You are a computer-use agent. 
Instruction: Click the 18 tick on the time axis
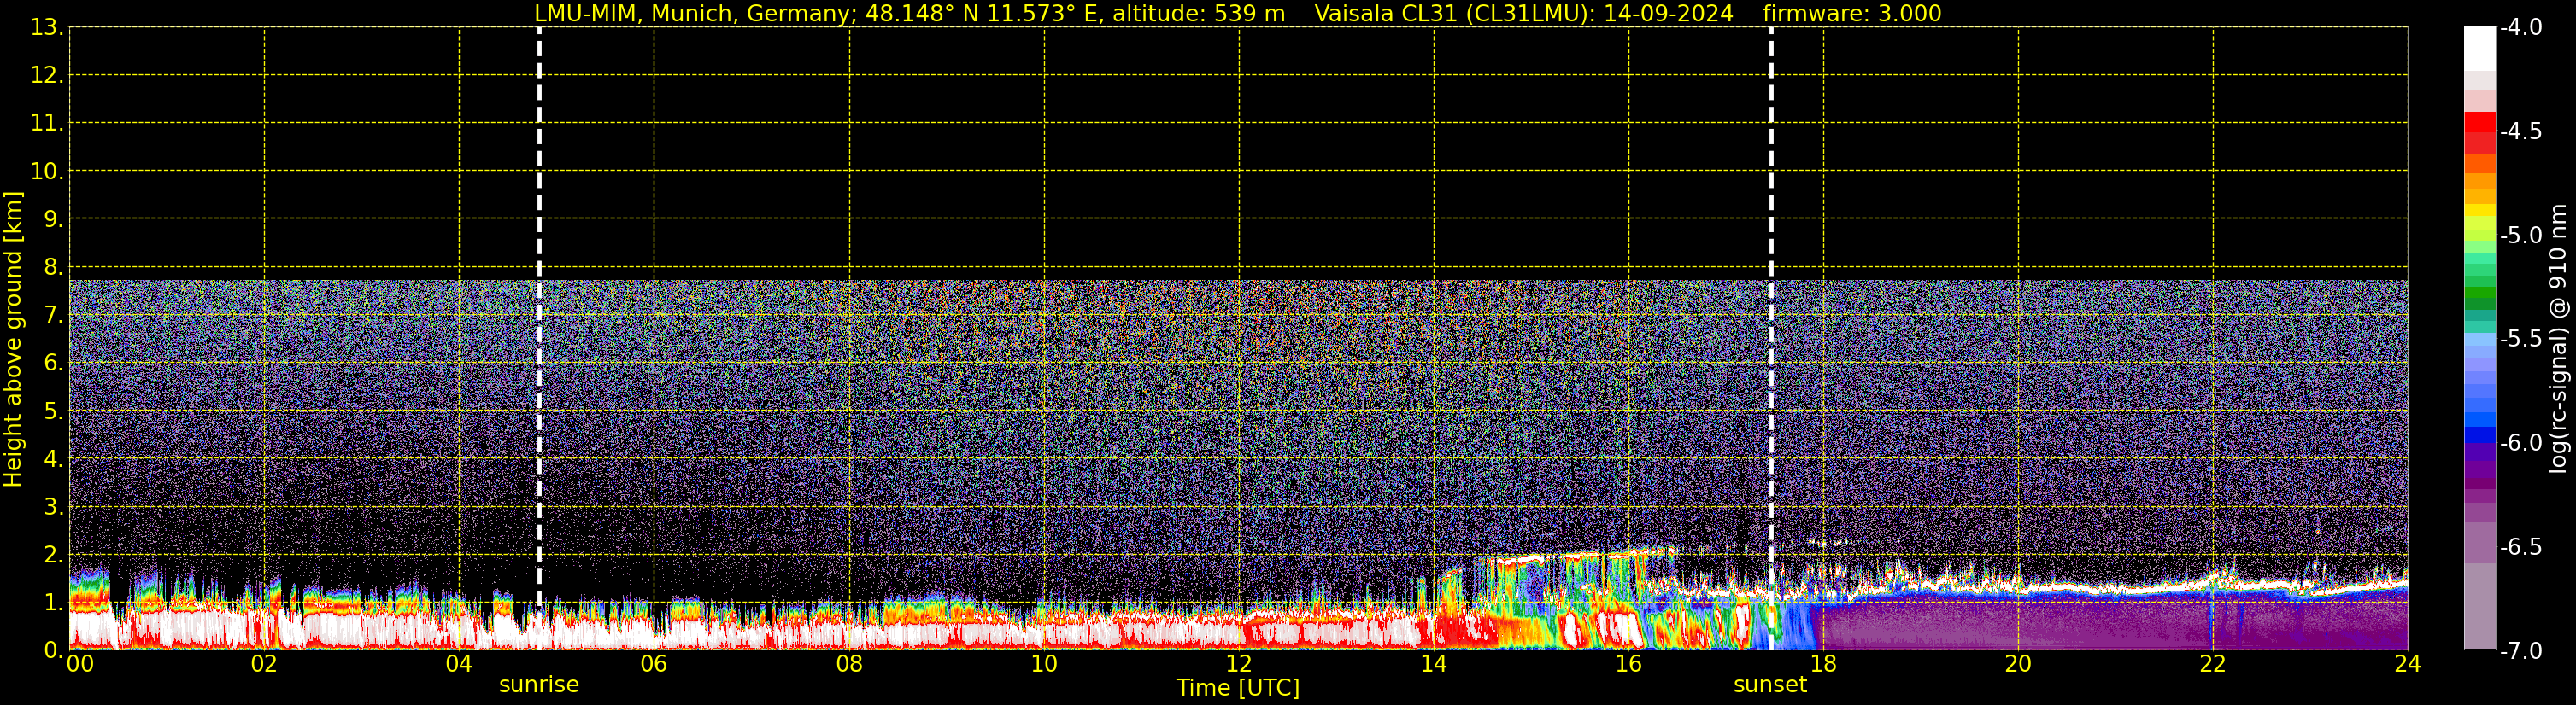[x=1823, y=665]
